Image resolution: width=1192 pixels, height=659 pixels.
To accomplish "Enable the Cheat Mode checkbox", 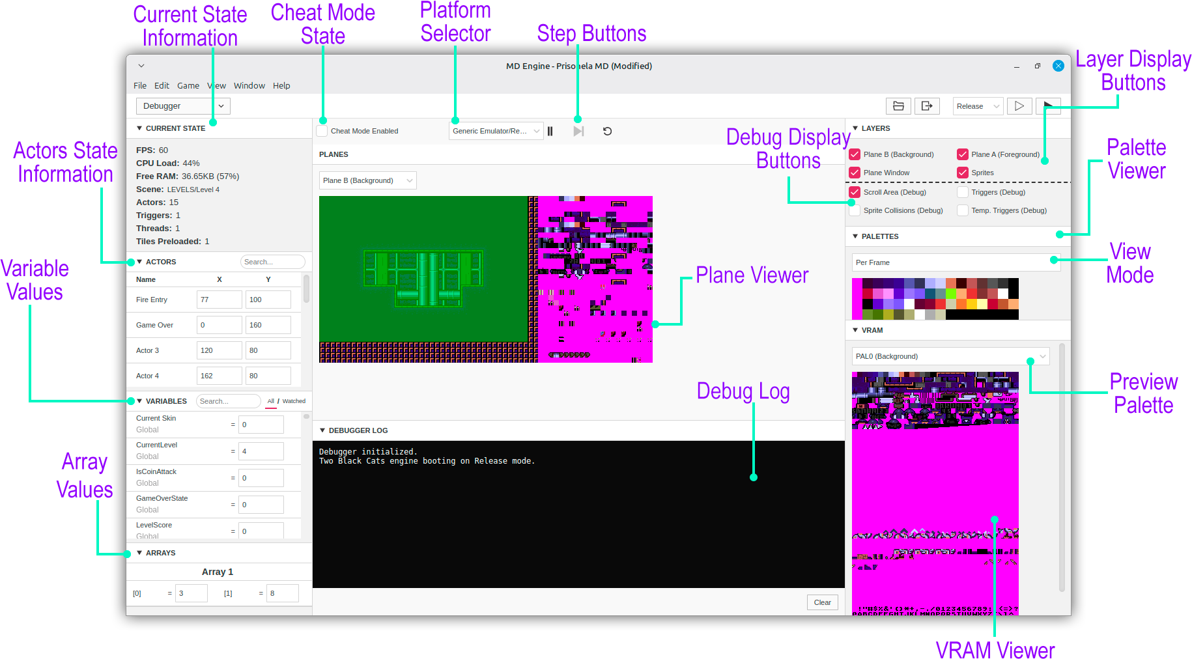I will [322, 131].
